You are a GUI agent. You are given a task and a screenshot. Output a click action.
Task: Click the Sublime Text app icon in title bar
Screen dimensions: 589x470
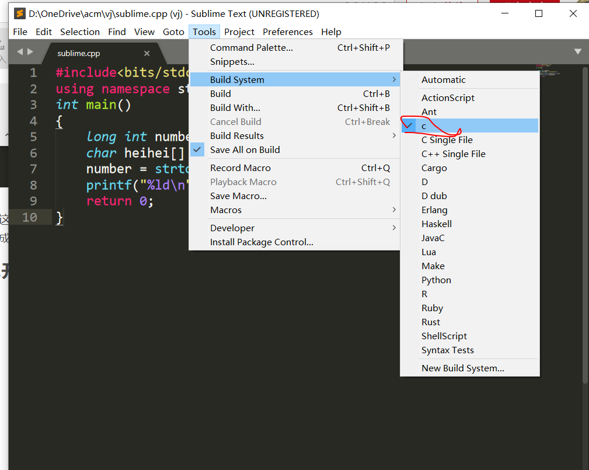19,13
